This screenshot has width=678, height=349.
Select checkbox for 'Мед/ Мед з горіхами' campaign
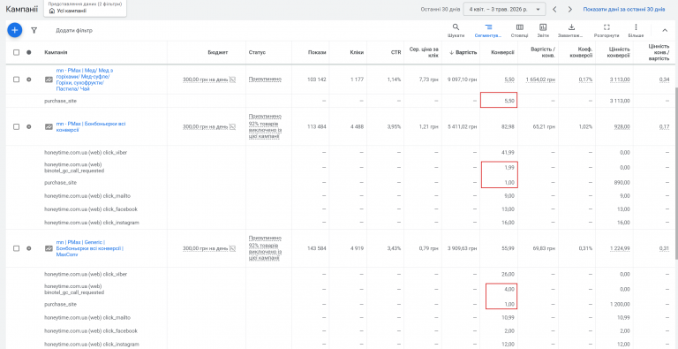coord(17,80)
